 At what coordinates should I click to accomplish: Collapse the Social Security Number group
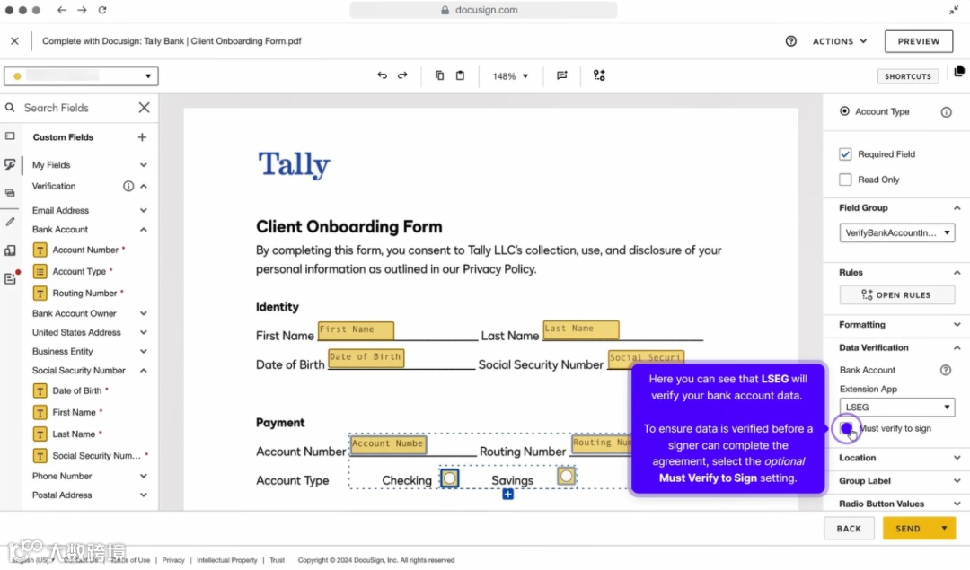[144, 371]
